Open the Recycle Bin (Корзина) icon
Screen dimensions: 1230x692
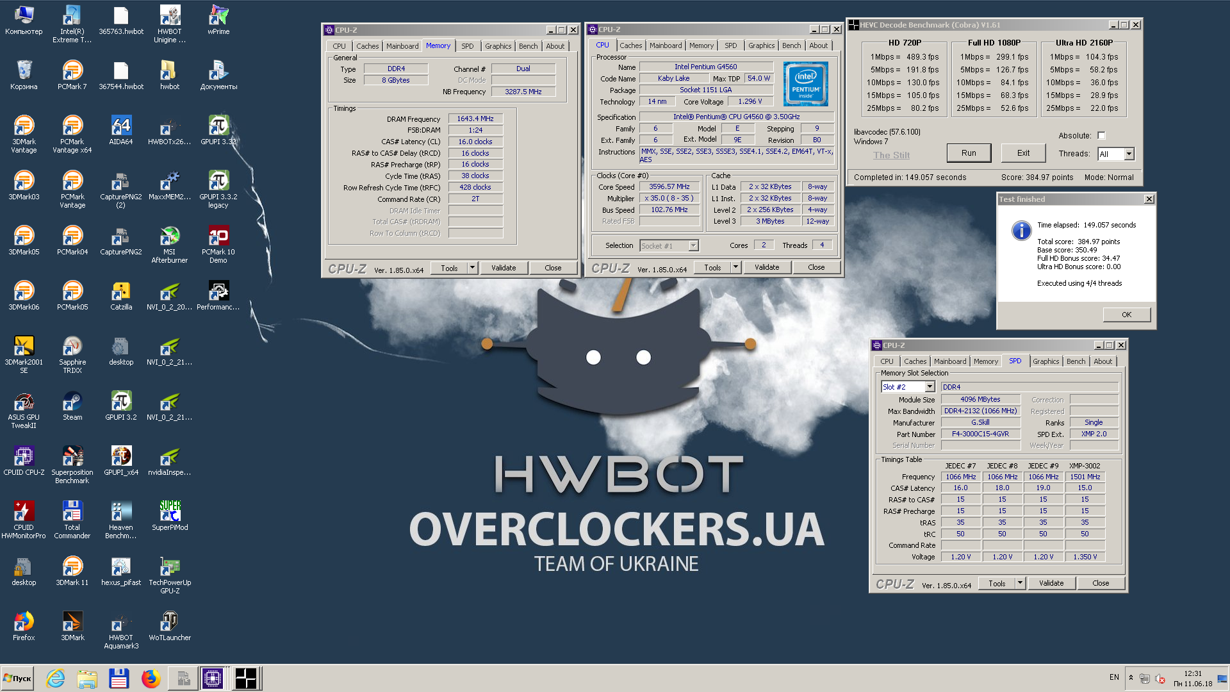[24, 75]
